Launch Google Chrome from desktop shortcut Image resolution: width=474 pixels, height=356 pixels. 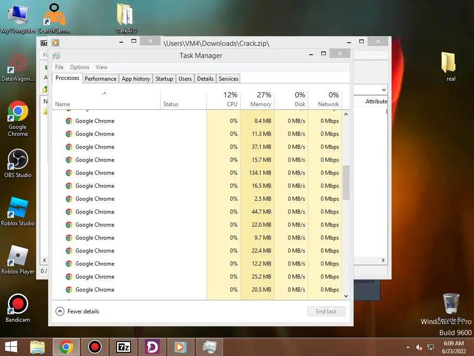18,119
